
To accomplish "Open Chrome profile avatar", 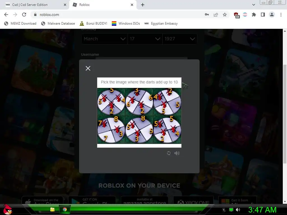I will [272, 15].
